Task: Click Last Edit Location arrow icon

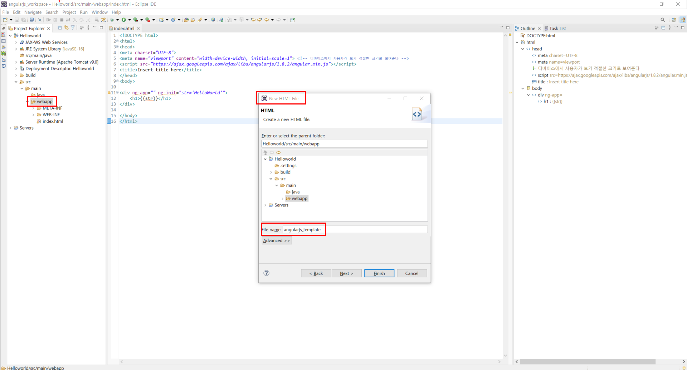Action: click(253, 20)
